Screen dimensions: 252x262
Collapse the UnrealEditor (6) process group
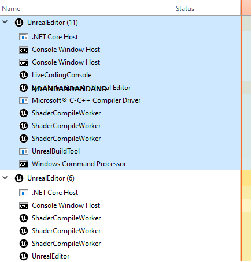[x=5, y=178]
